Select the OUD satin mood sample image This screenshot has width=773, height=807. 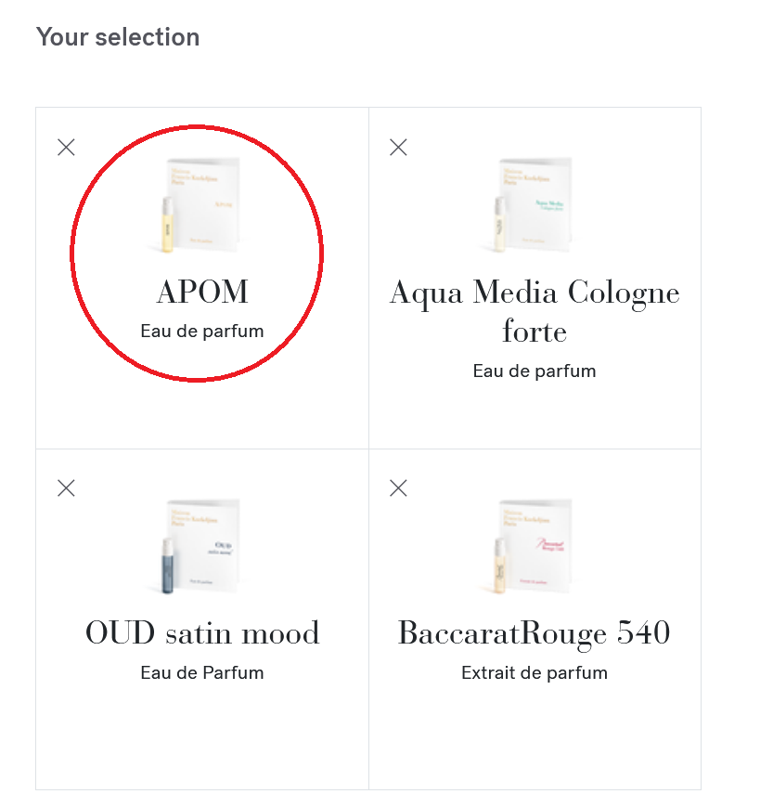tap(200, 547)
